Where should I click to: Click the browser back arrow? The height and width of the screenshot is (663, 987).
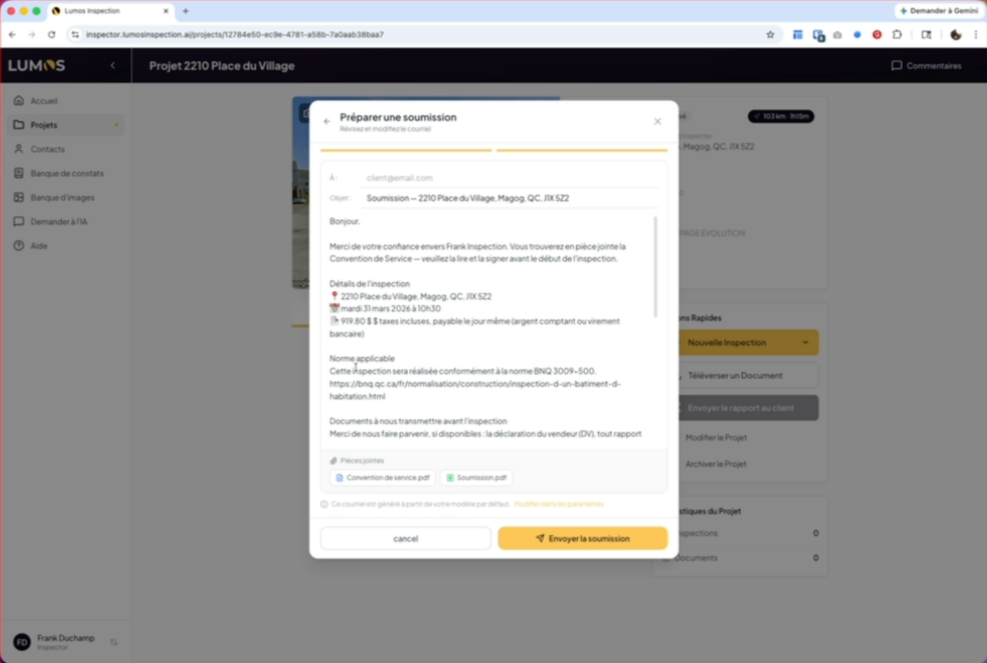[x=12, y=35]
